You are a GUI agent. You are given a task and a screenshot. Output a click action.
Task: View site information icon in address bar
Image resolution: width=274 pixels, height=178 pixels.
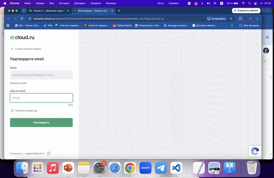click(30, 19)
